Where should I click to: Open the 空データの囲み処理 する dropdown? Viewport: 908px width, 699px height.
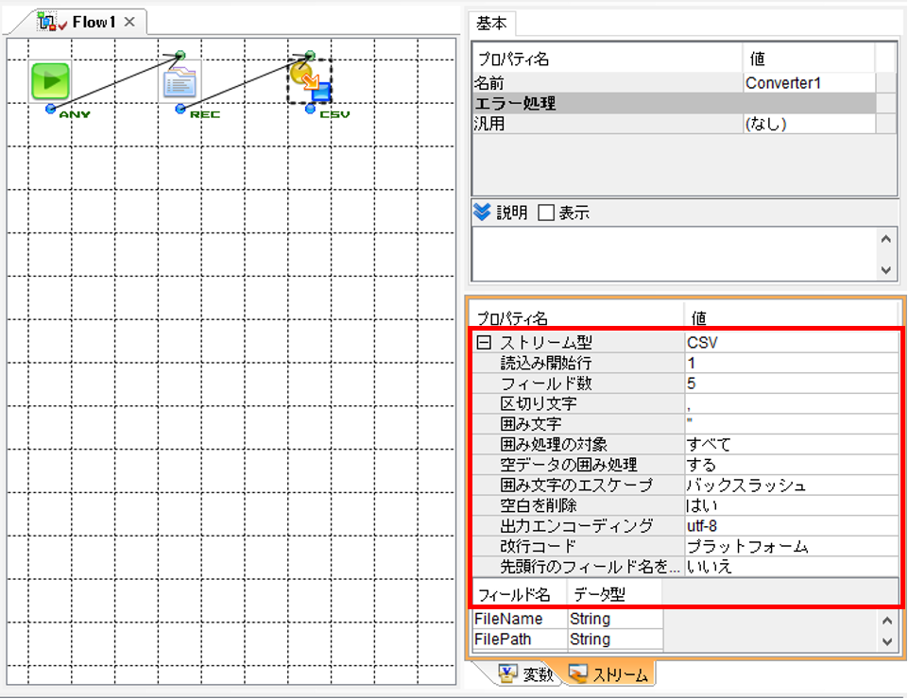click(791, 465)
